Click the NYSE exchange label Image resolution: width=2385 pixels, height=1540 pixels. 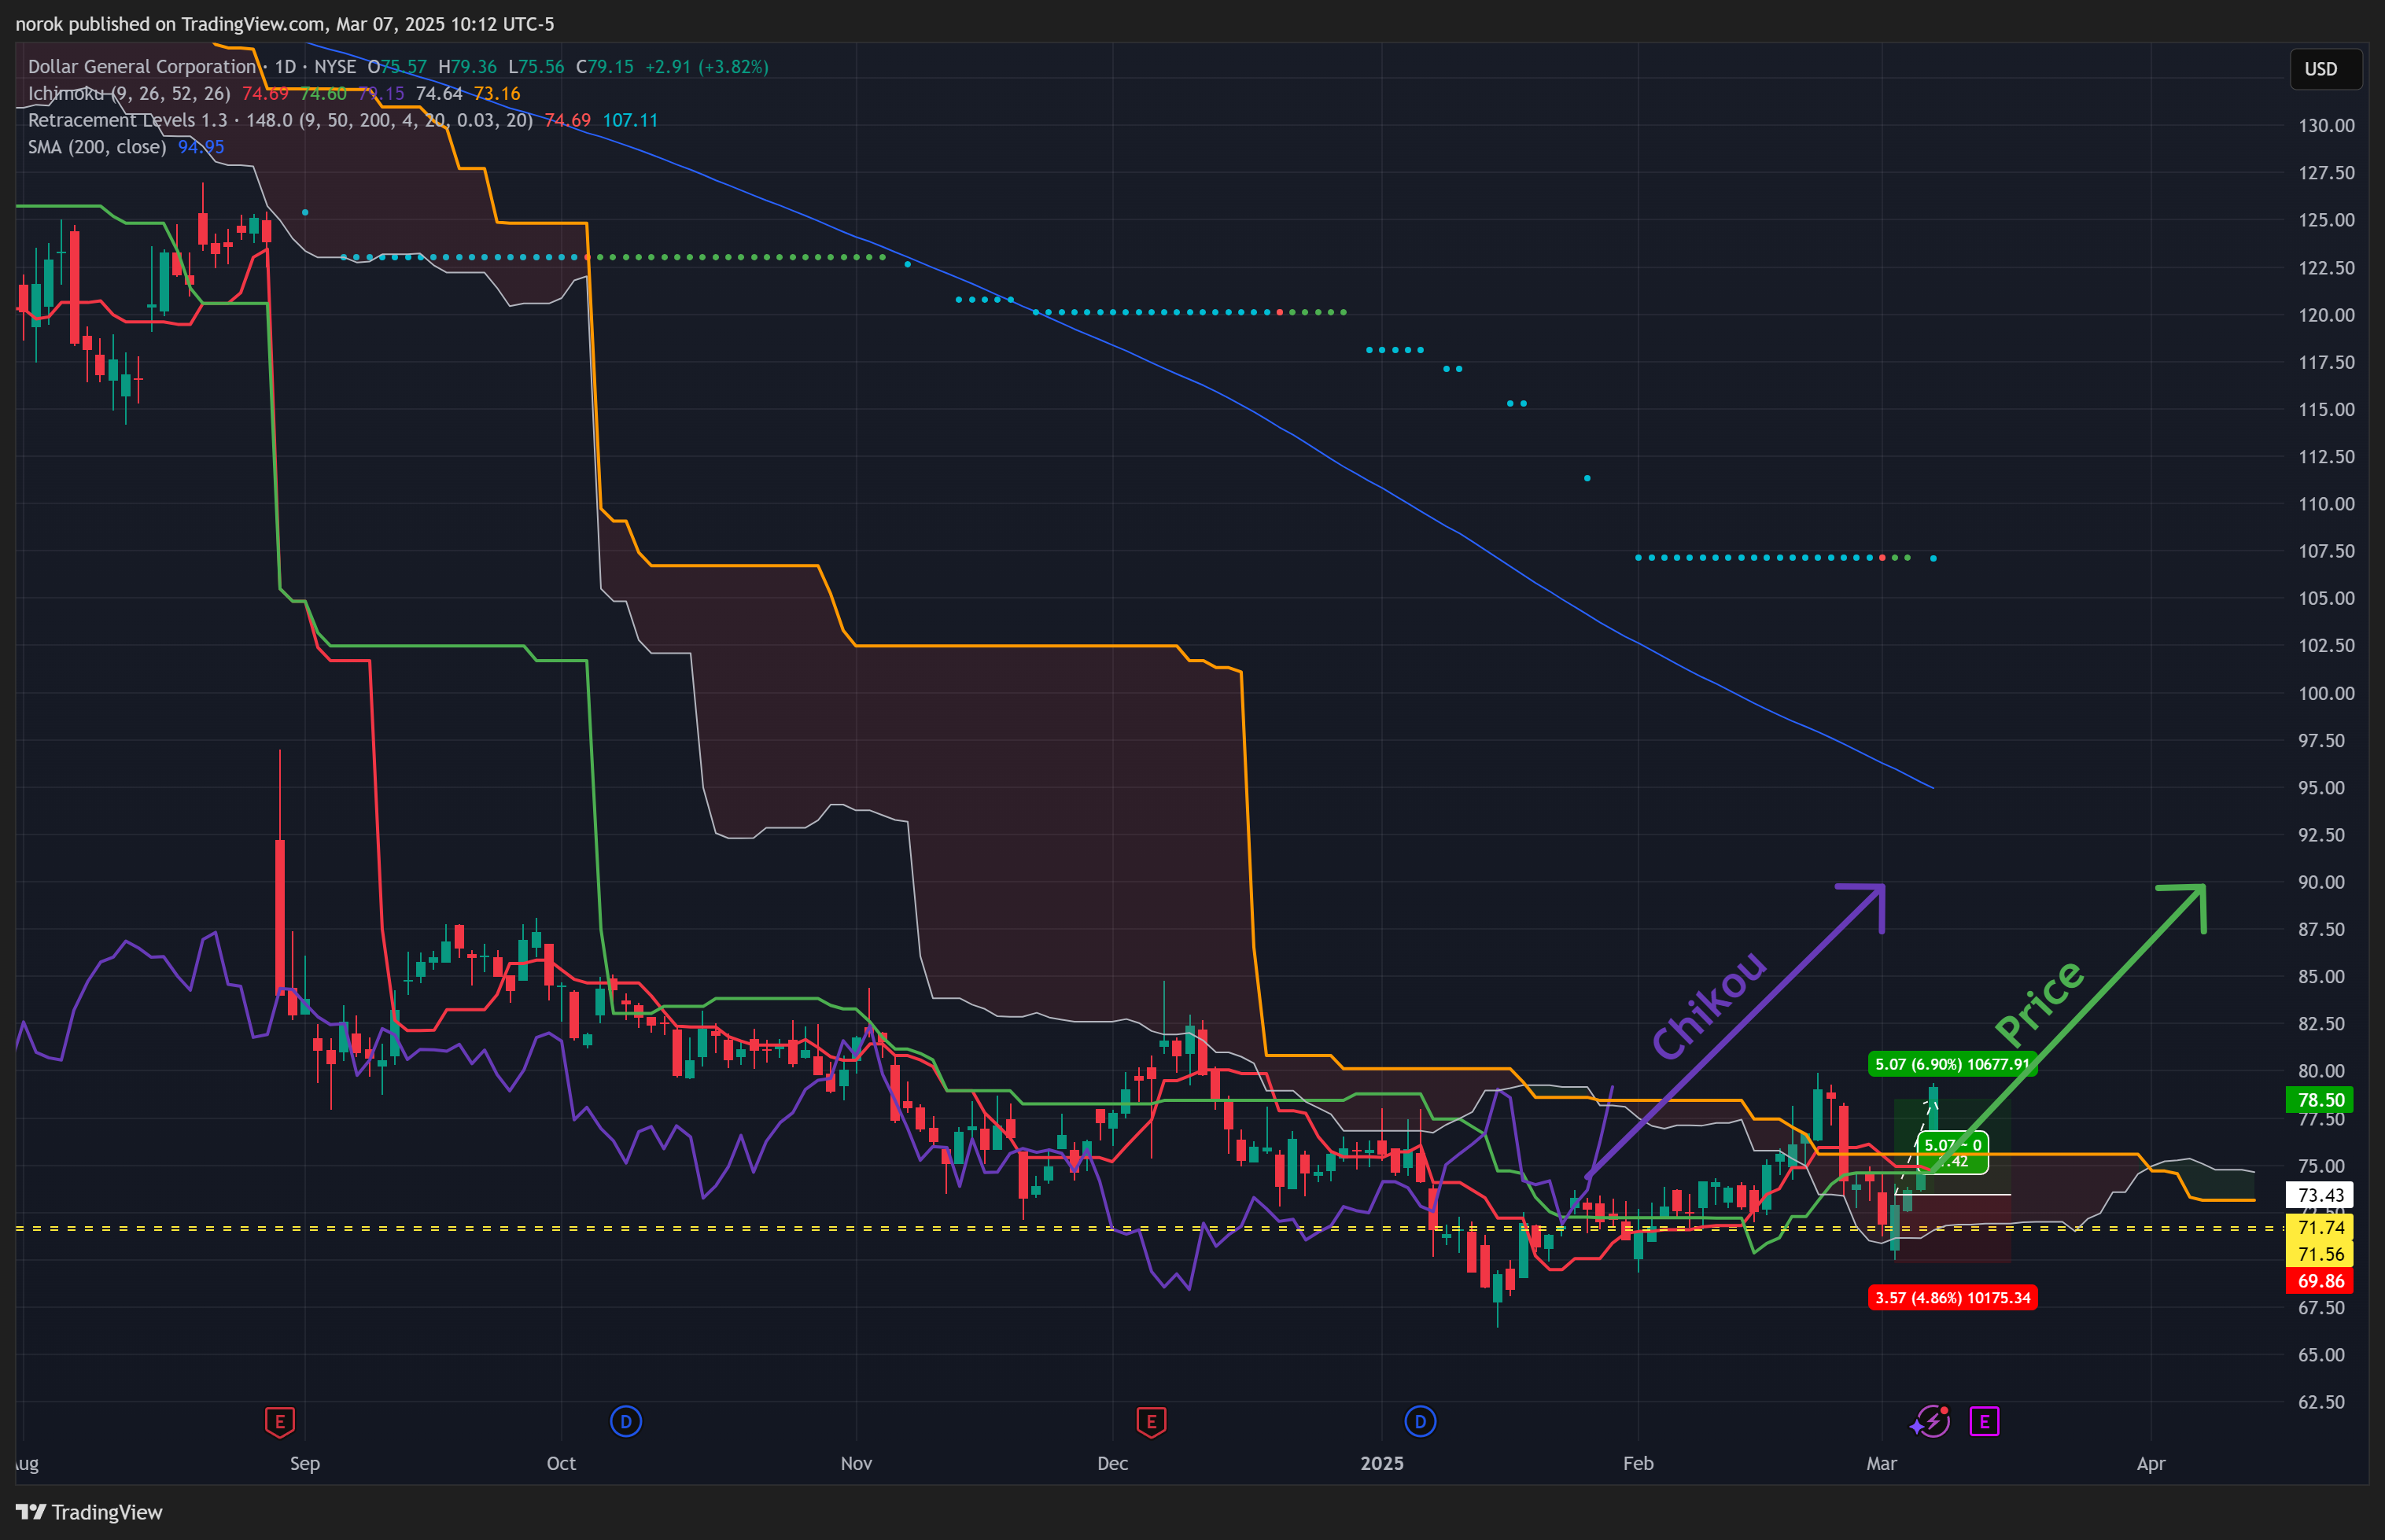pos(335,67)
